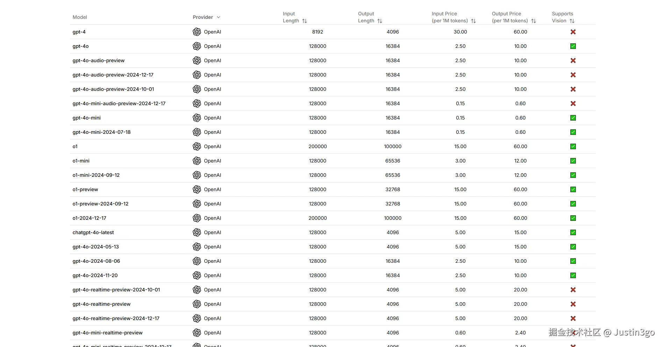The width and height of the screenshot is (664, 347).
Task: Click the green vision checkmark for o1-preview
Action: point(573,189)
